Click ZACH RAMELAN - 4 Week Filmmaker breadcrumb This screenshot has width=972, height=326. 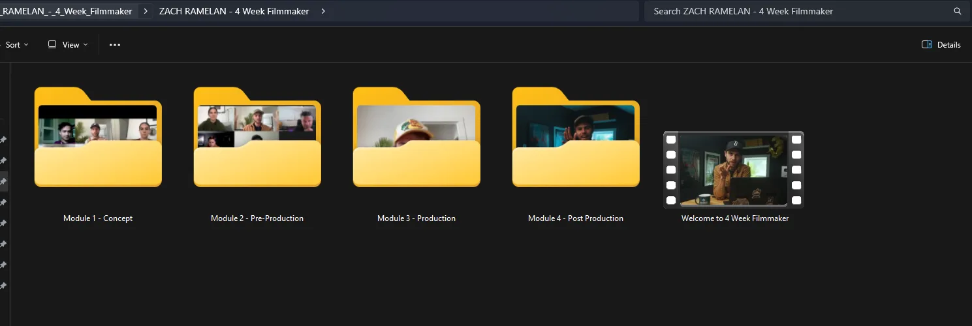pos(234,11)
